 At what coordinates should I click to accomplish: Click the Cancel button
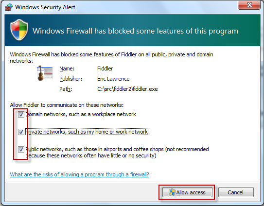(x=236, y=192)
